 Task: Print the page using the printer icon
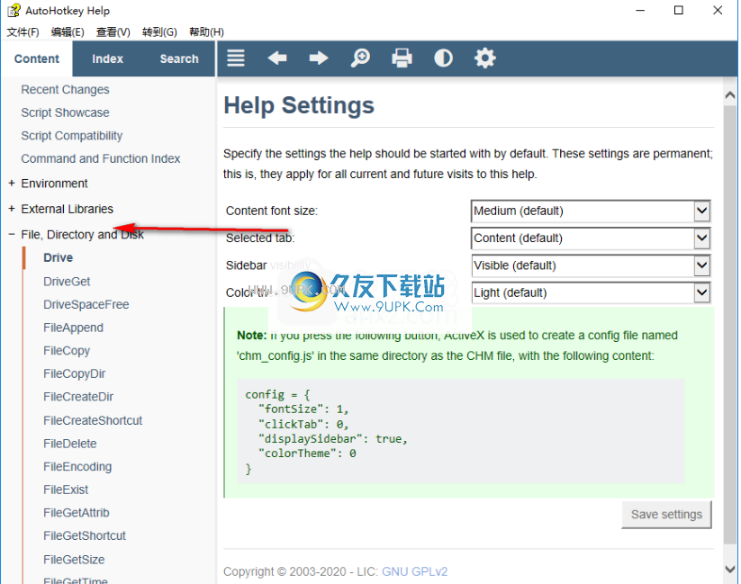pyautogui.click(x=402, y=58)
